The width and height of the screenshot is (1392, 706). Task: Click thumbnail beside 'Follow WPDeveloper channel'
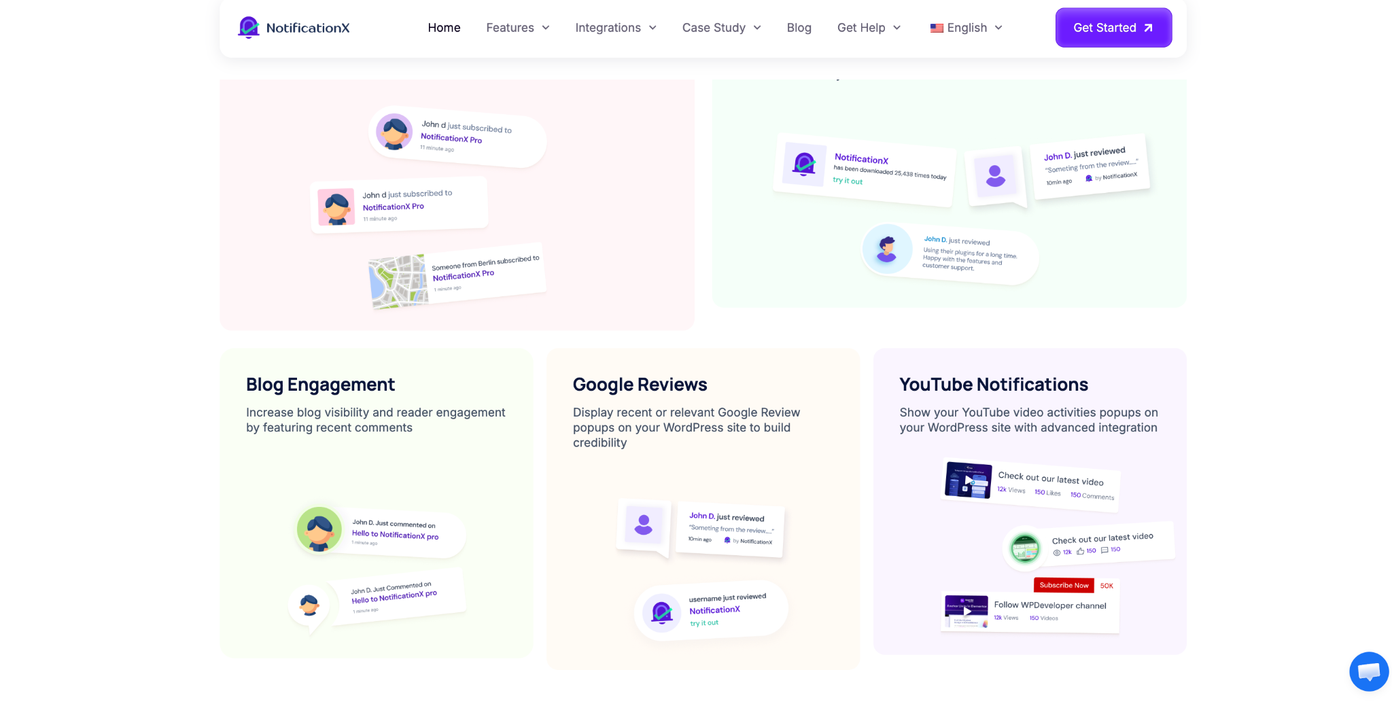966,612
